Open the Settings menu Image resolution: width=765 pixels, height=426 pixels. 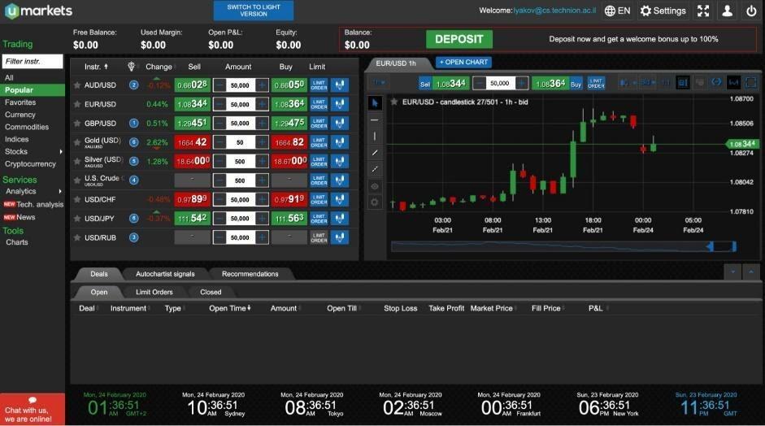coord(663,11)
